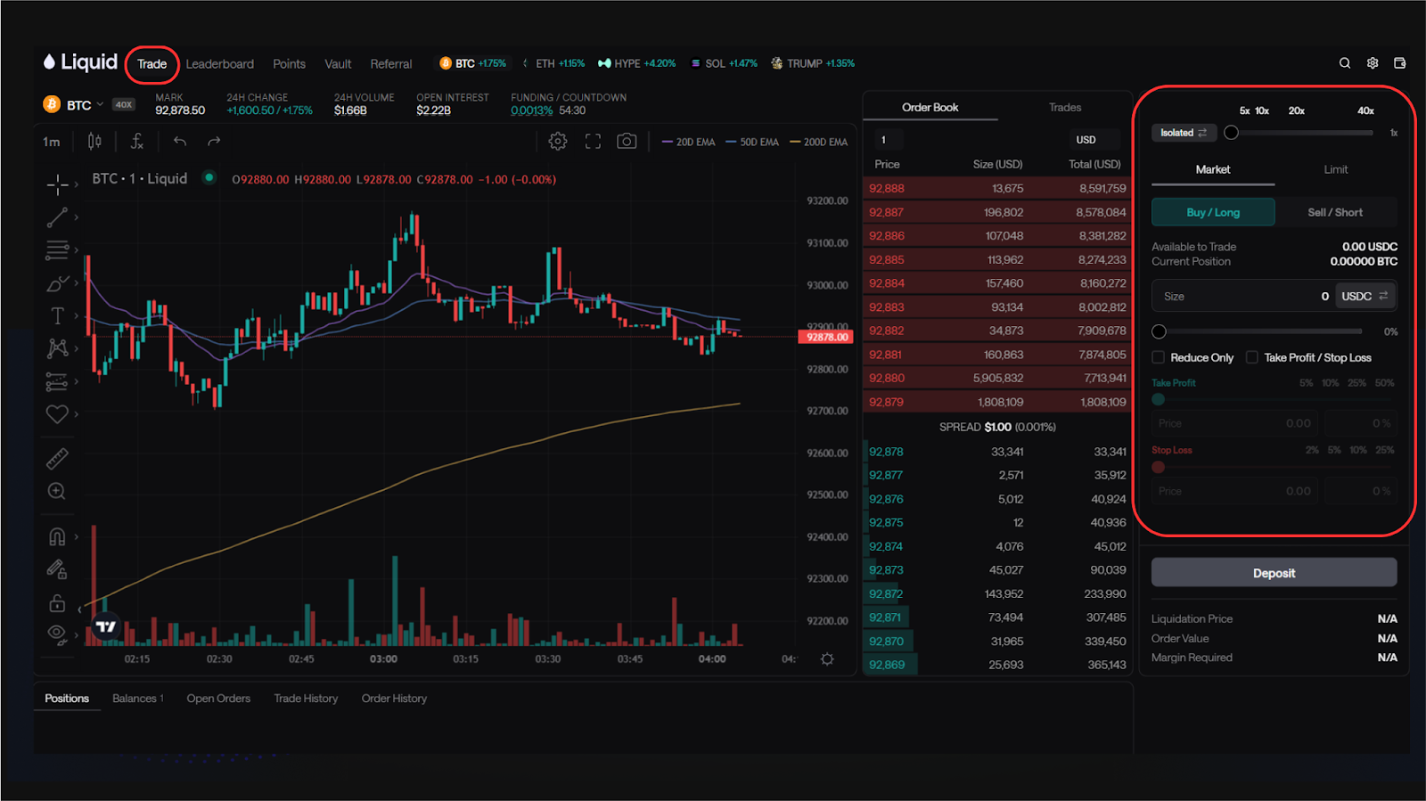
Task: Open the BTC market selector dropdown
Action: 74,105
